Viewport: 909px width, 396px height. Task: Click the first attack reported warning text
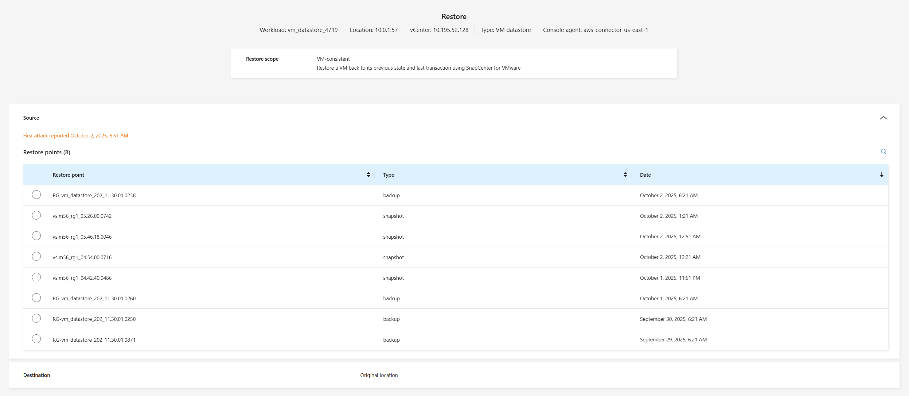pyautogui.click(x=76, y=136)
